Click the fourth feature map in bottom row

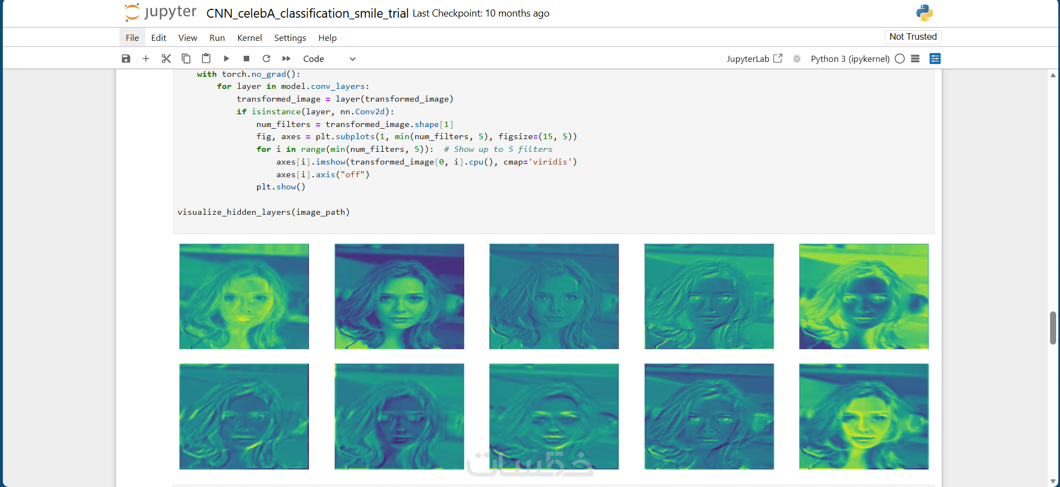(709, 416)
